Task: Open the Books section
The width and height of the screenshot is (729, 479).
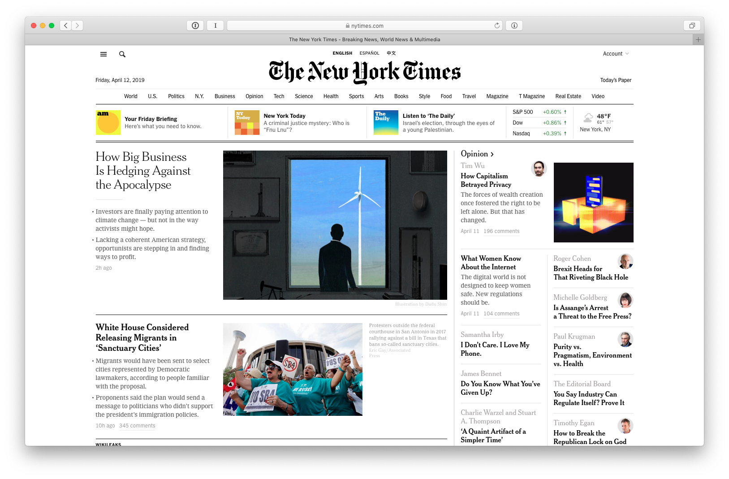Action: pyautogui.click(x=401, y=96)
